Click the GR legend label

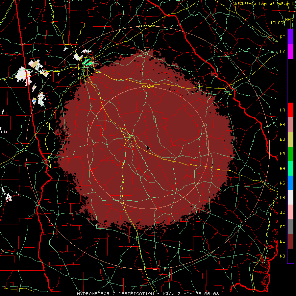[x=283, y=125]
